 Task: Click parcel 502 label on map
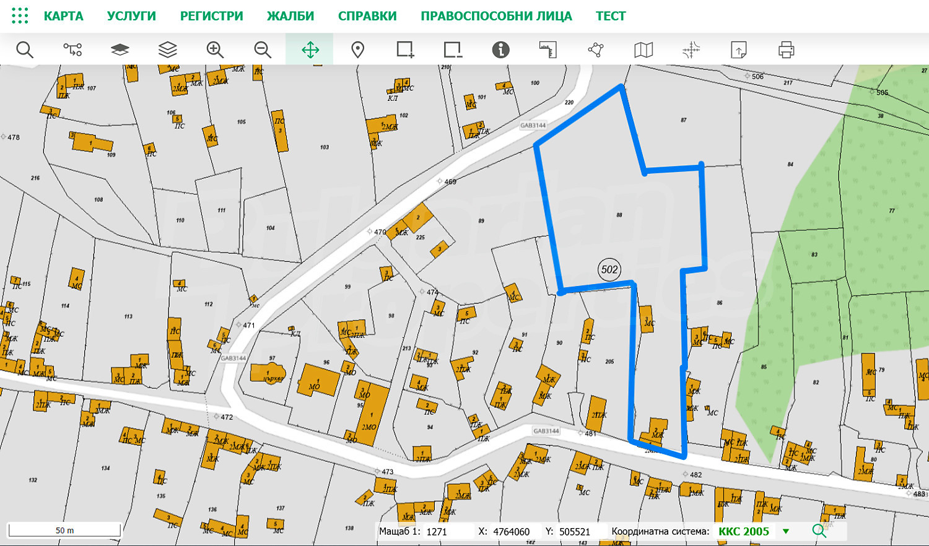click(609, 269)
